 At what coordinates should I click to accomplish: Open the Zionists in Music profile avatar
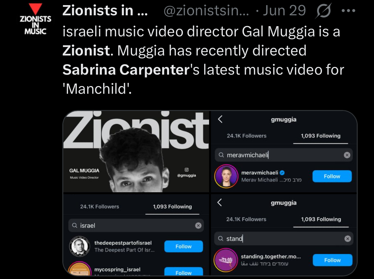[x=35, y=19]
